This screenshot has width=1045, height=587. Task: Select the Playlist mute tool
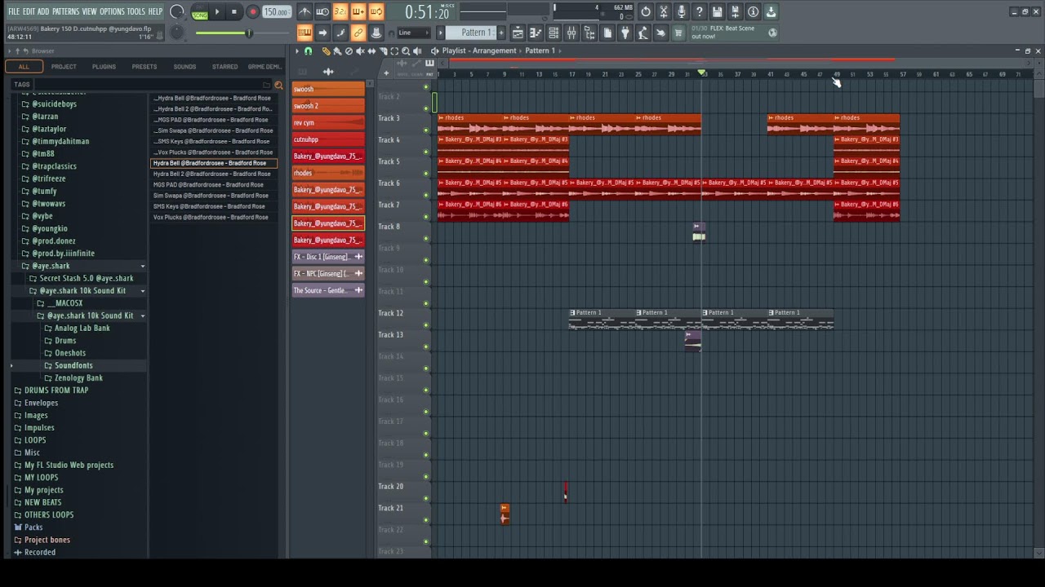pos(360,51)
